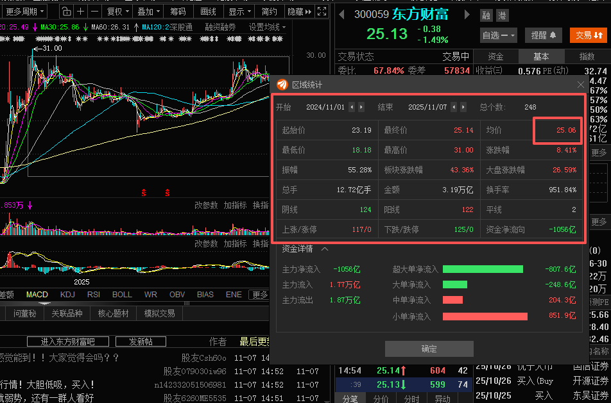
Task: Open 模拟交易 tab
Action: point(160,313)
